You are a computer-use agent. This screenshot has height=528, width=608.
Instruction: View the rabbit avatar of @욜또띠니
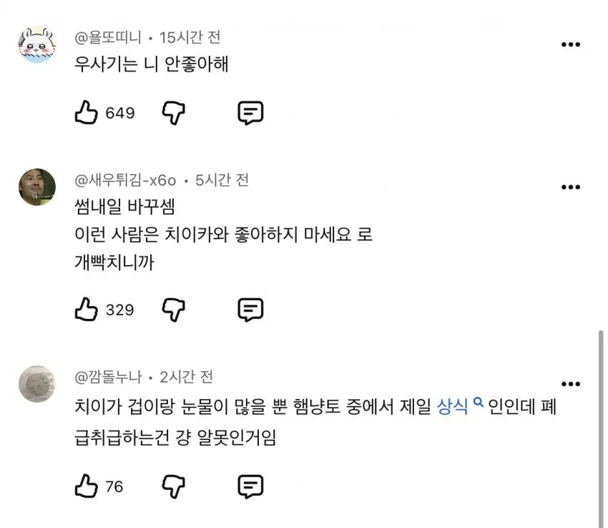pos(37,44)
